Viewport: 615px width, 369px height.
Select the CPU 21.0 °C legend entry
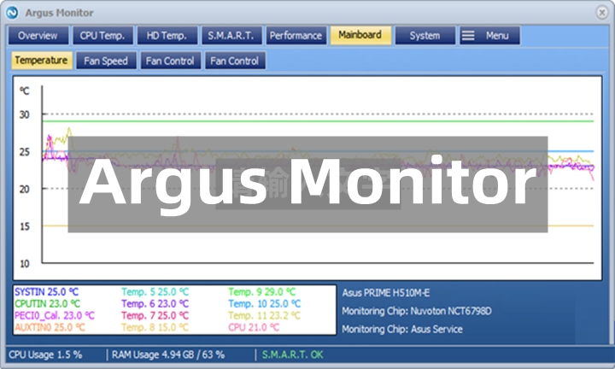(254, 327)
